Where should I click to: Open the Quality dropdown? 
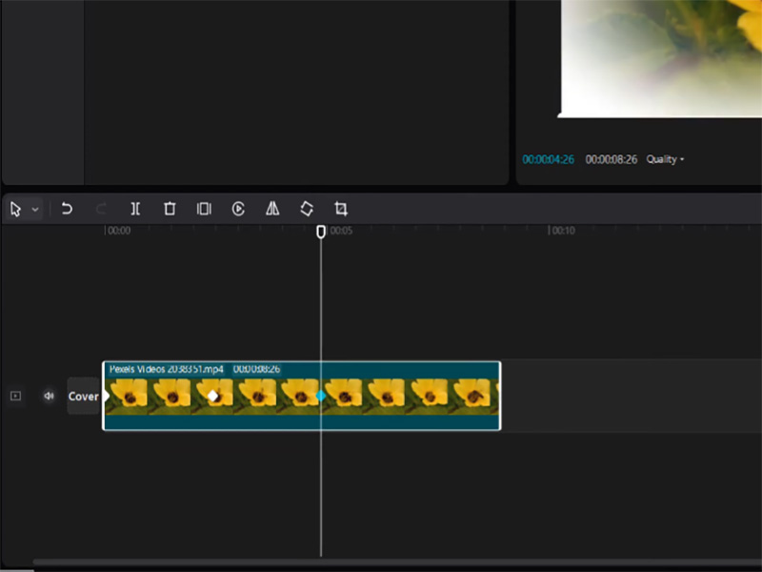point(665,159)
